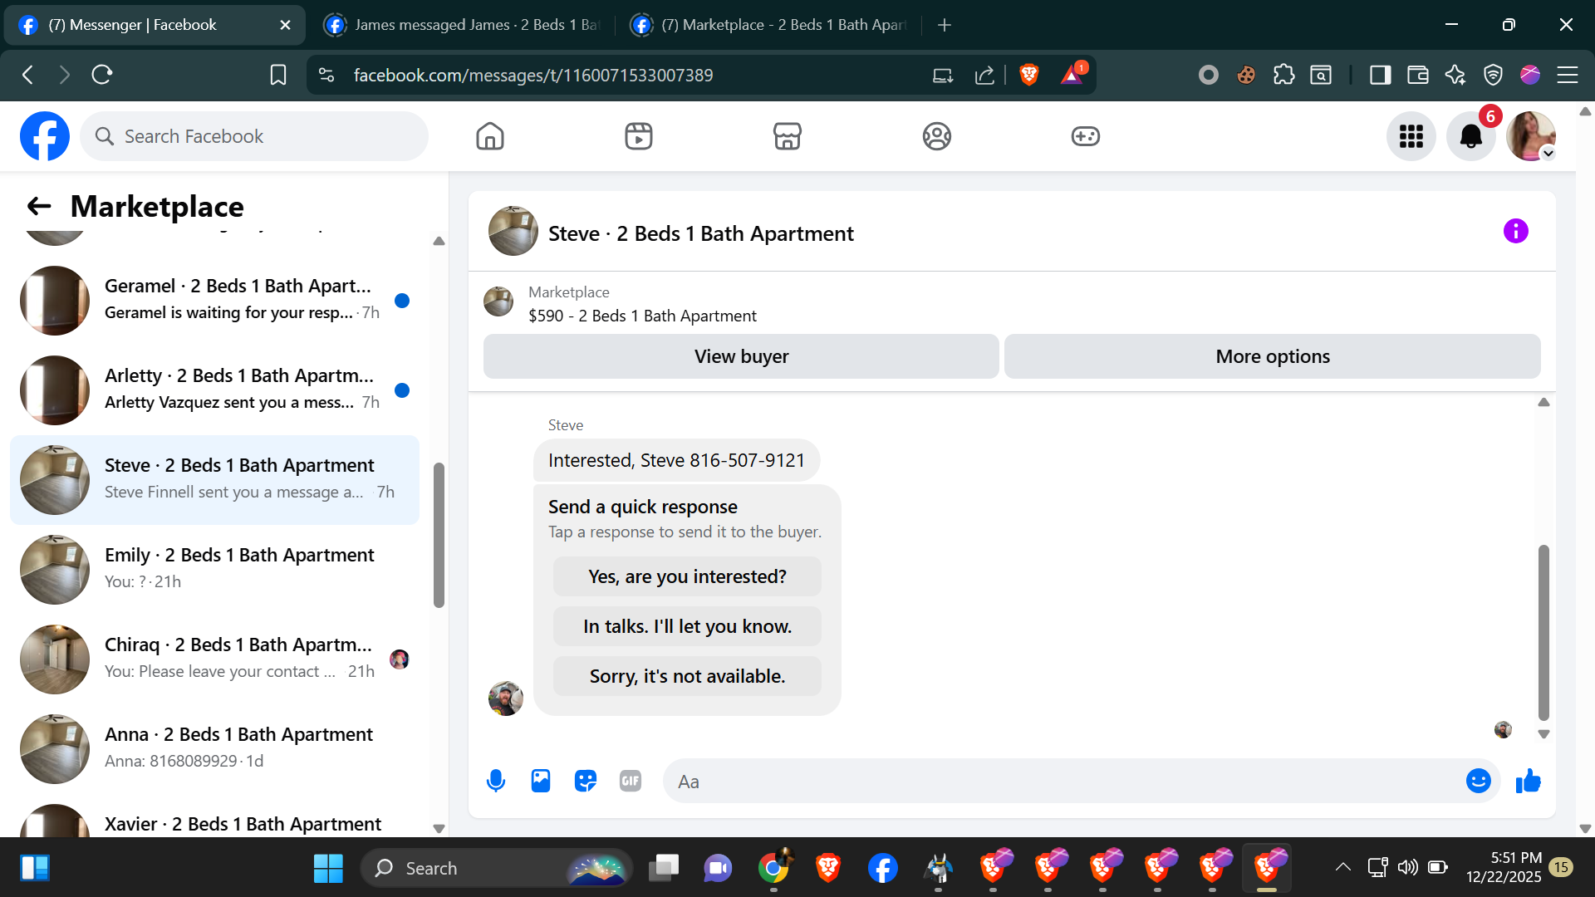Open the Facebook menu grid icon
Screen dimensions: 1595x897
tap(1411, 136)
